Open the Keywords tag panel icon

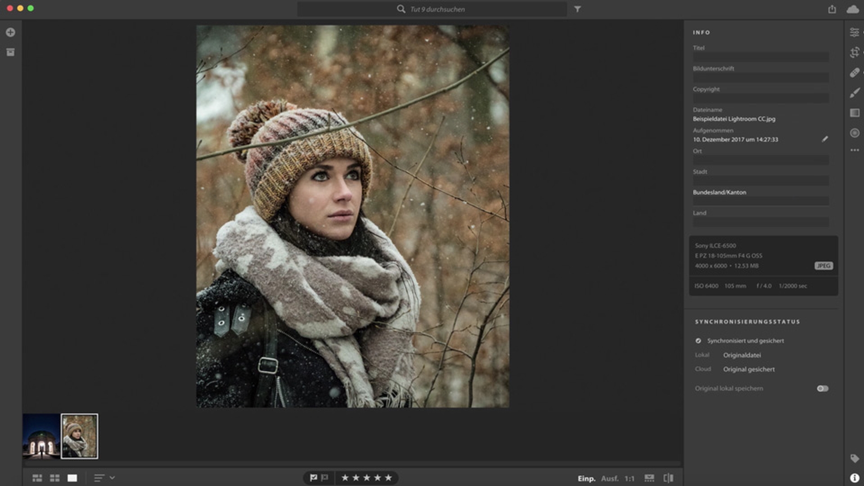coord(854,459)
